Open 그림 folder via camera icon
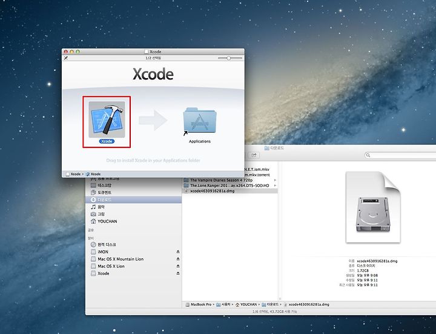436x334 pixels. click(x=93, y=214)
